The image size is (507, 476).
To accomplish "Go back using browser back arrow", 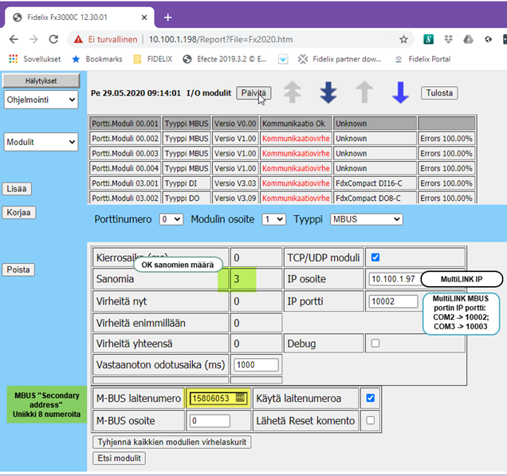I will 14,39.
